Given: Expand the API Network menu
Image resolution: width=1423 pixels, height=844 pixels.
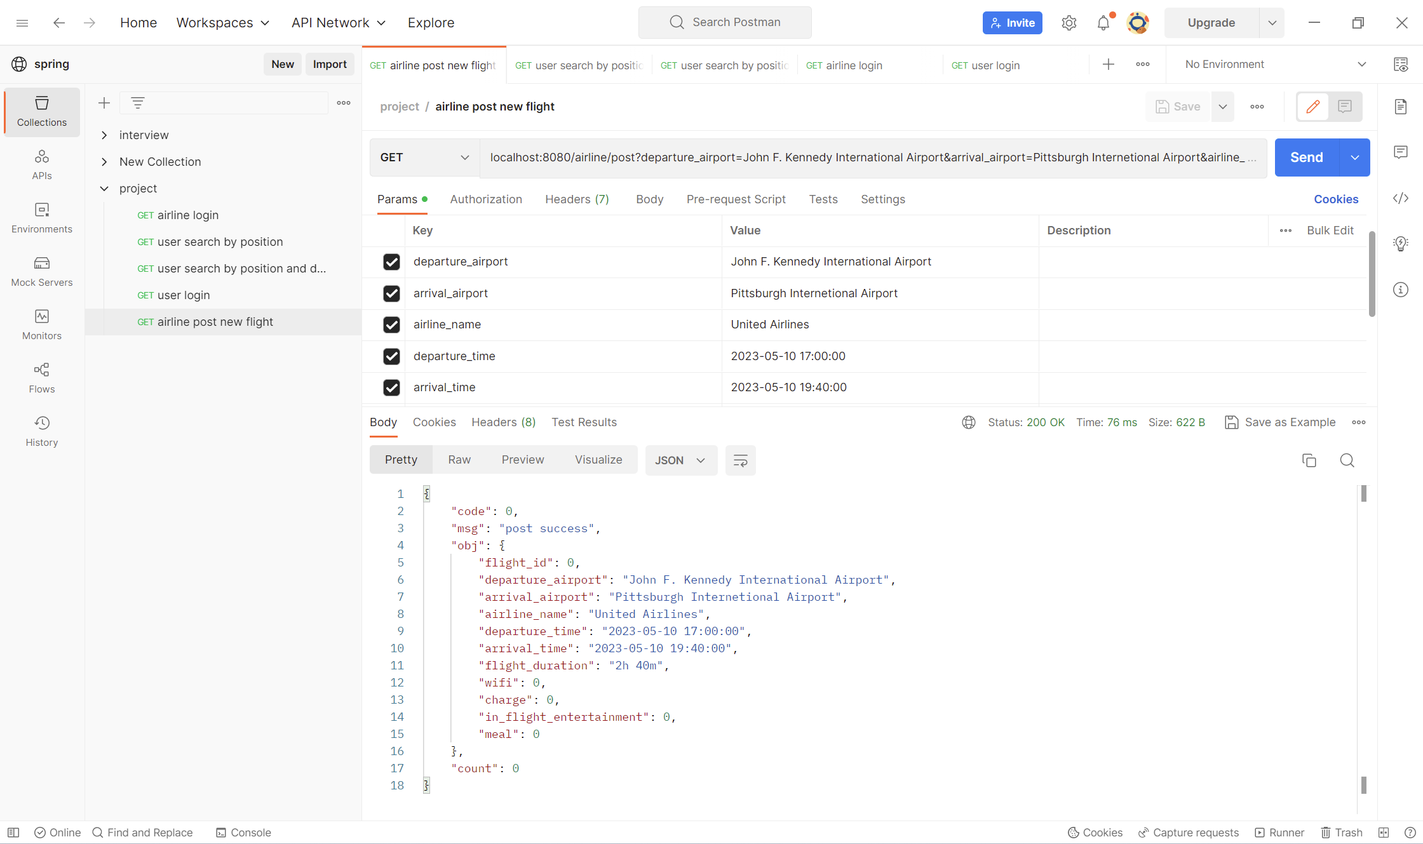Looking at the screenshot, I should click(339, 23).
